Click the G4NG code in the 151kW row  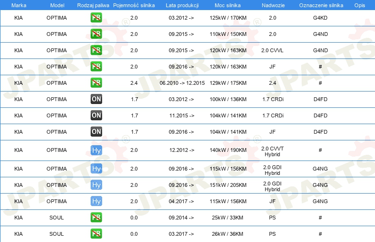(x=320, y=185)
